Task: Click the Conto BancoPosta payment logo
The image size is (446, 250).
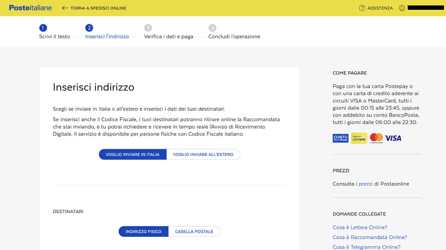Action: pyautogui.click(x=340, y=138)
